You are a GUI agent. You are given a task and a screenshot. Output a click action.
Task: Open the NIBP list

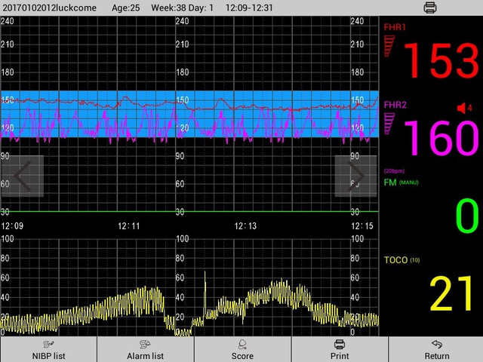[48, 350]
